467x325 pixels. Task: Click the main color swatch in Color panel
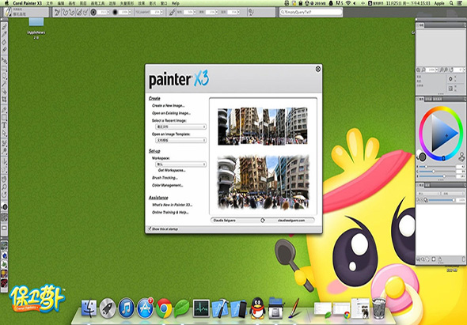click(x=422, y=157)
